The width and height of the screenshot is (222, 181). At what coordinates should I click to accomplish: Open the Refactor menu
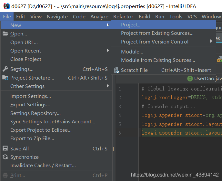(x=123, y=17)
